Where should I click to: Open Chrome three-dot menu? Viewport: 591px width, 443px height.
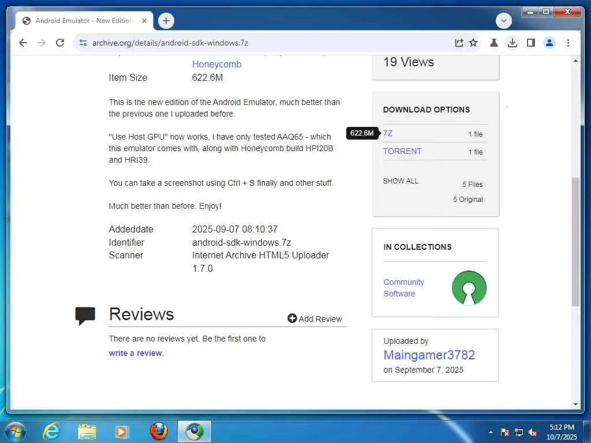pos(568,43)
